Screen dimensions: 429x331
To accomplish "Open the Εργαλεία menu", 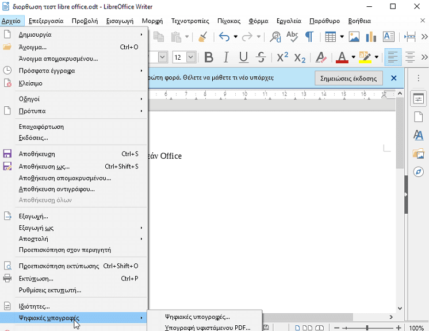I will click(x=289, y=21).
